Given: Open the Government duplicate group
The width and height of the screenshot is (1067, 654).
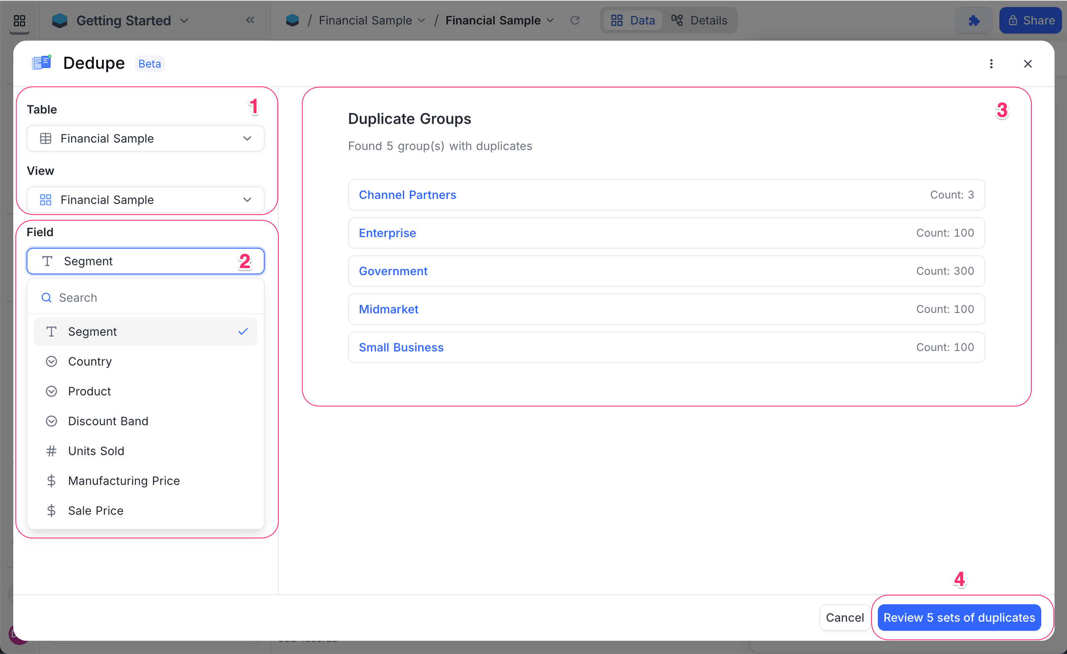Looking at the screenshot, I should coord(393,271).
